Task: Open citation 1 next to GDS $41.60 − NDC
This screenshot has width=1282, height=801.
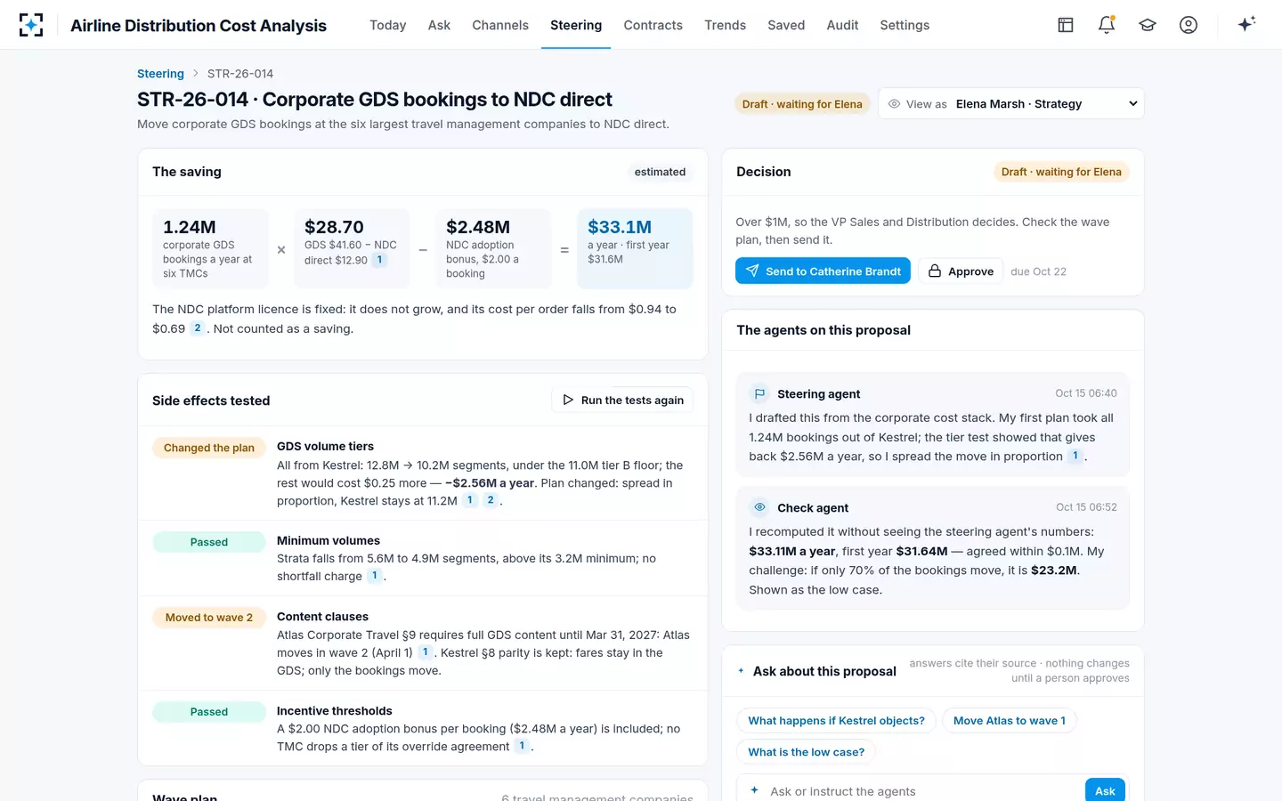Action: pos(379,260)
